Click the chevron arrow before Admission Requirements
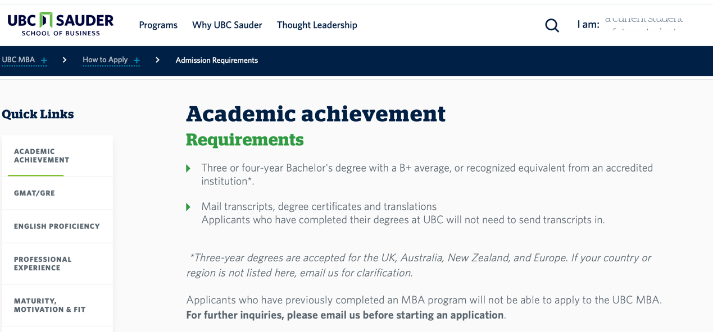This screenshot has width=713, height=332. click(x=157, y=60)
